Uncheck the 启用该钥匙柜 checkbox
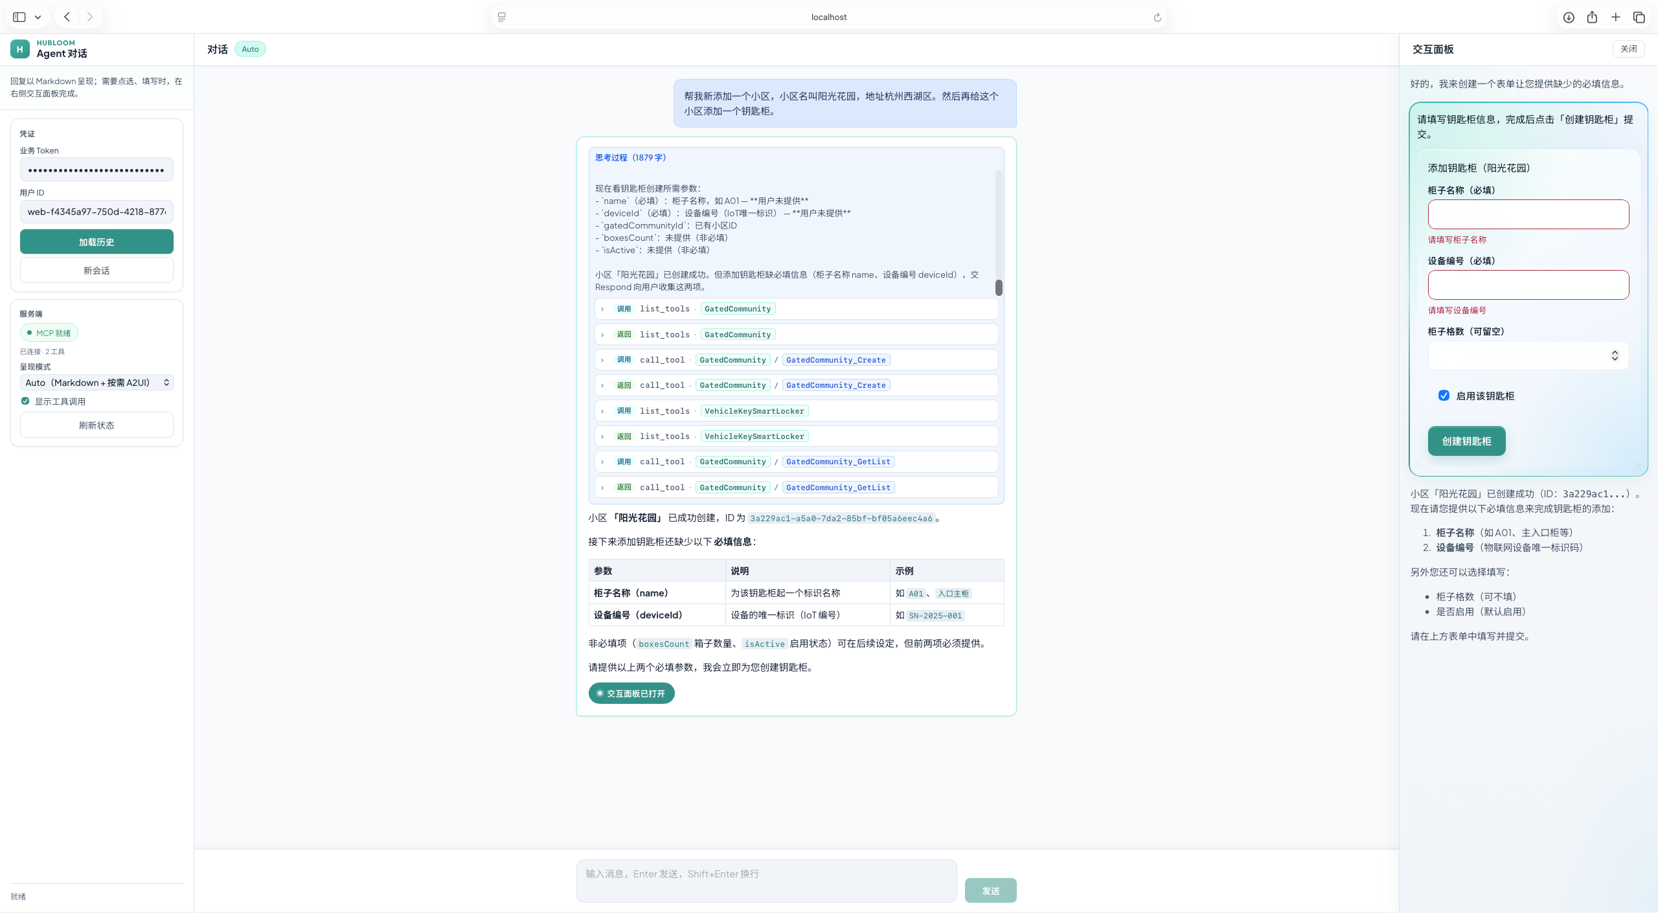This screenshot has height=913, width=1658. (x=1444, y=396)
